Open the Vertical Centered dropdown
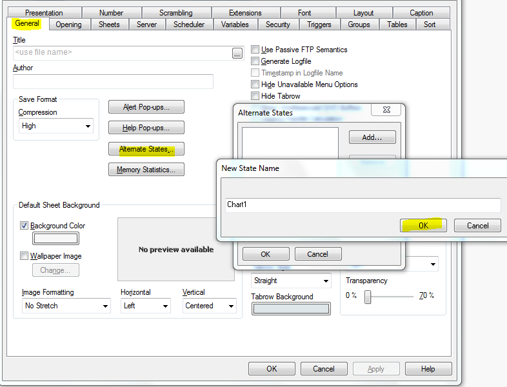This screenshot has width=507, height=387. click(210, 306)
